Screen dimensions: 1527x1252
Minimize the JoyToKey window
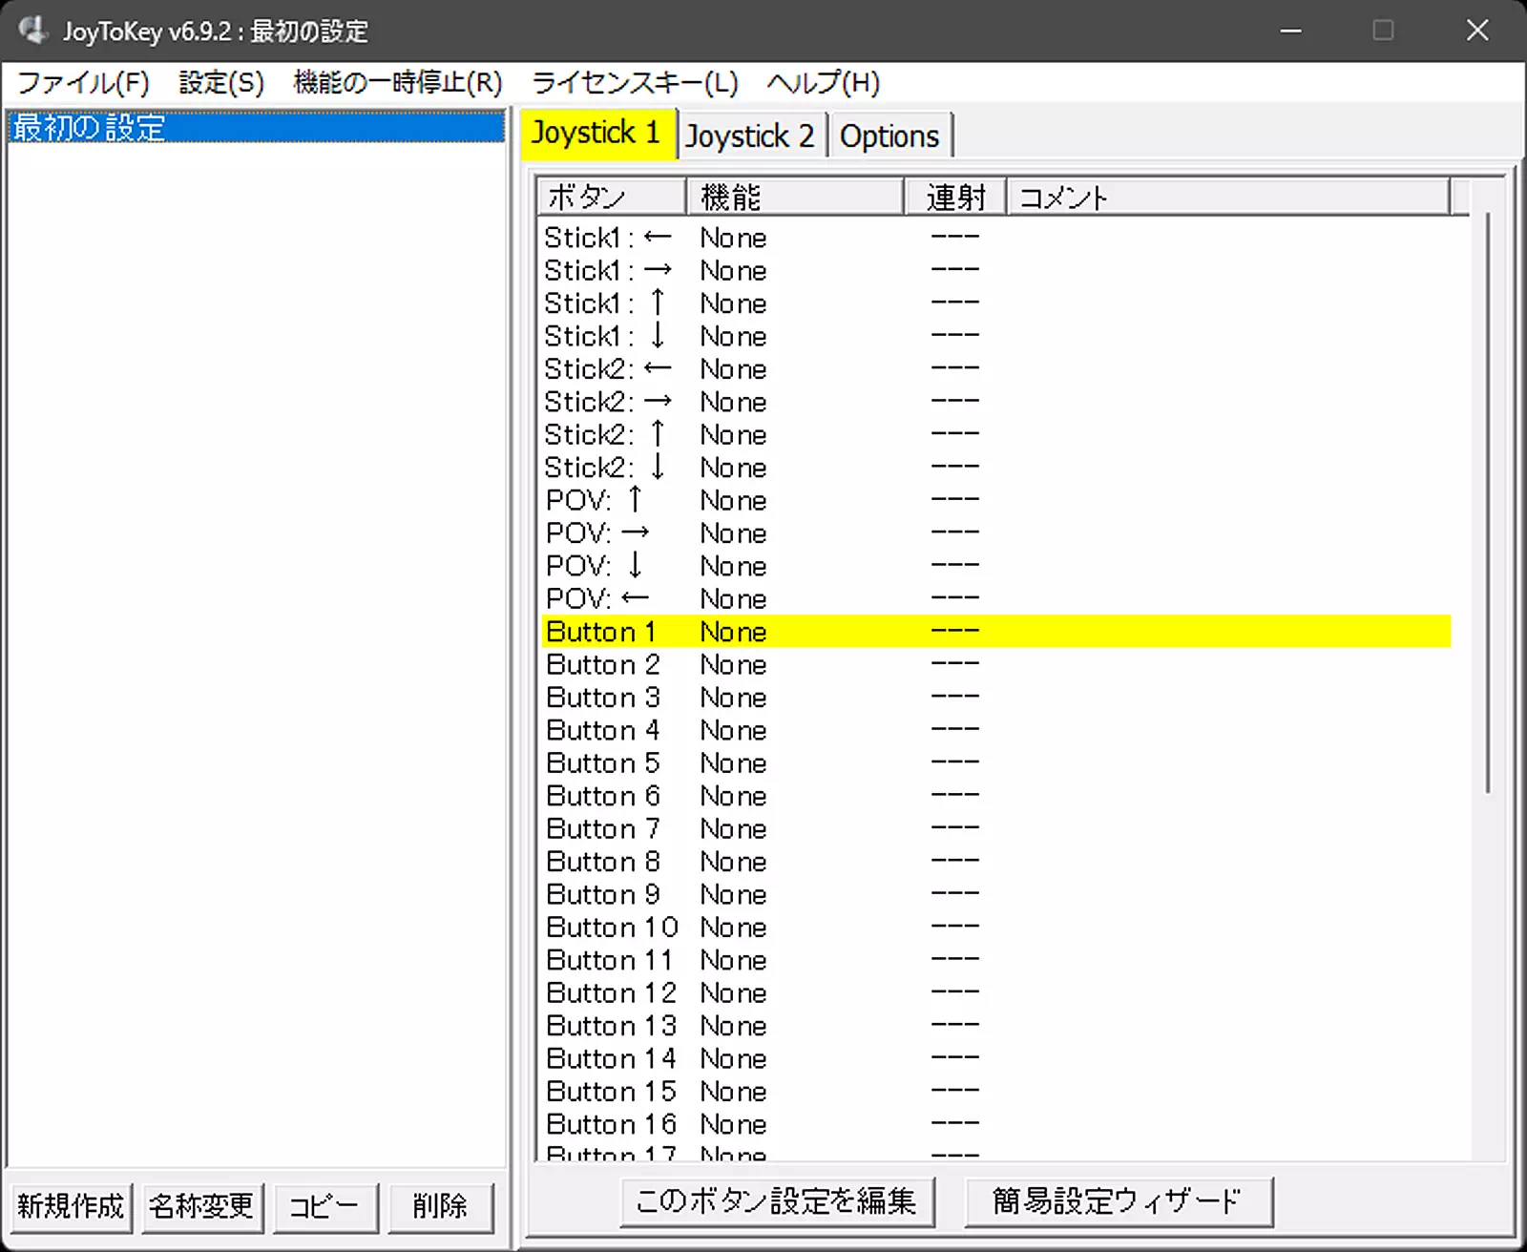[x=1290, y=31]
